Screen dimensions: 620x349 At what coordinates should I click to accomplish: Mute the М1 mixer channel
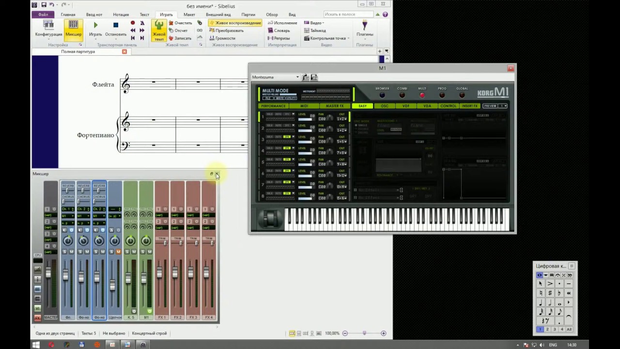pyautogui.click(x=150, y=252)
